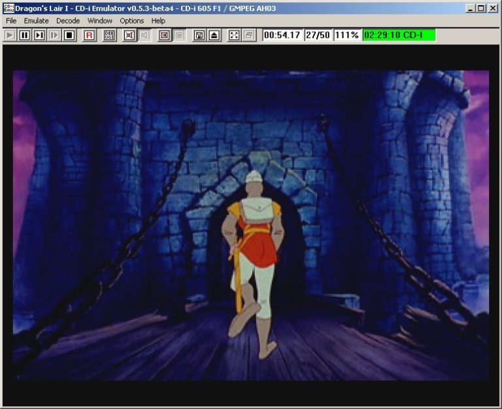Stop the emulation with the square button
The height and width of the screenshot is (409, 502).
coord(69,35)
